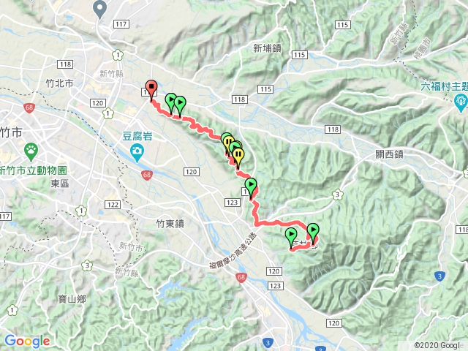The image size is (468, 351).
Task: Click the 寶山鄉 township label
Action: coord(72,299)
